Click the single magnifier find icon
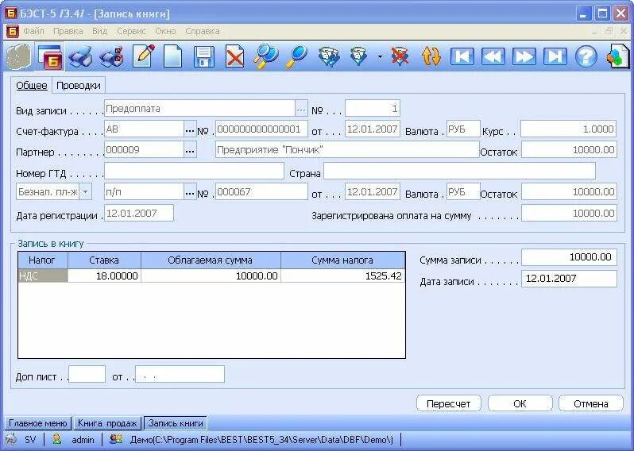Screen dimensions: 634x451 click(296, 56)
